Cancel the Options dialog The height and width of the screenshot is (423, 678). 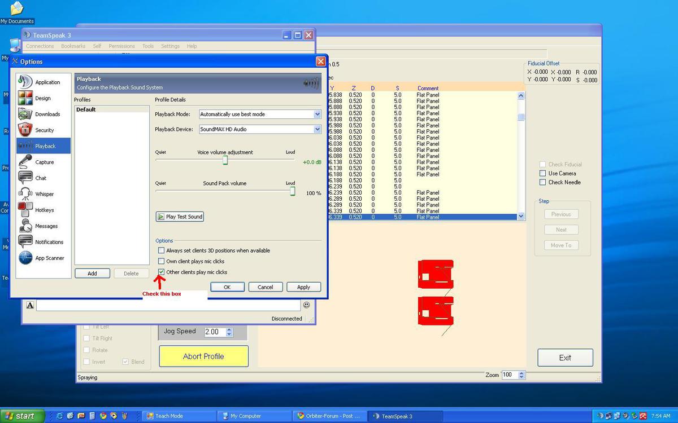[266, 287]
